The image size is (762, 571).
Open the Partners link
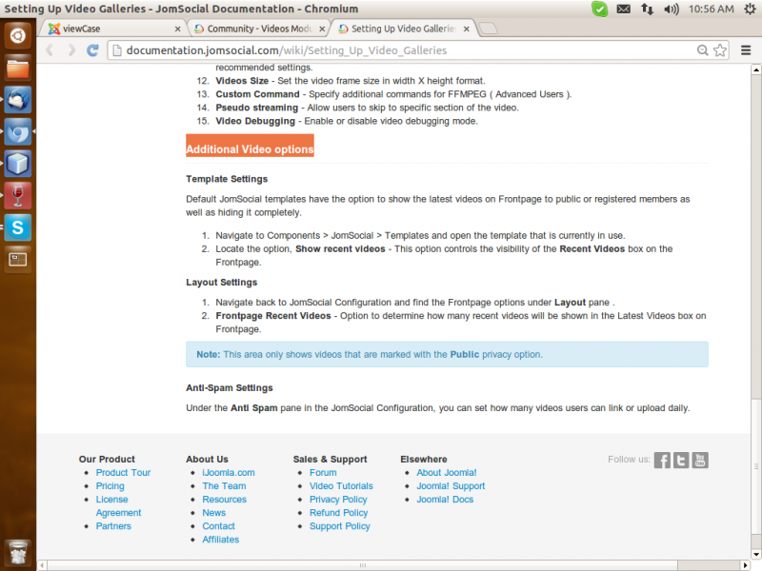coord(113,526)
